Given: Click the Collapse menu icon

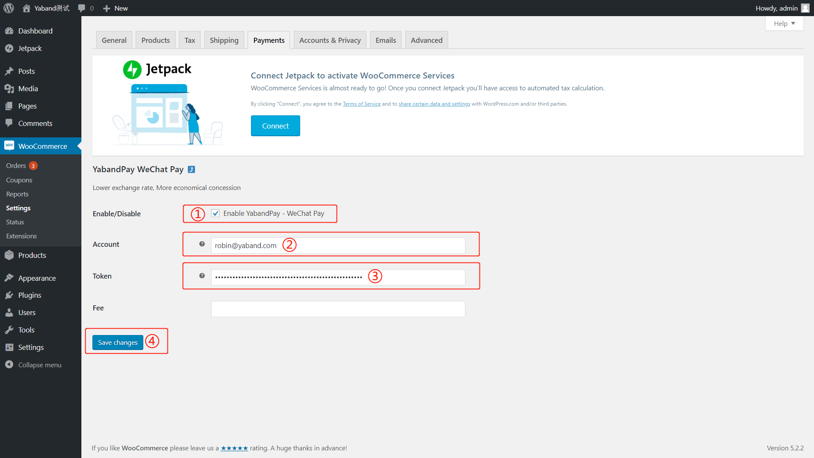Looking at the screenshot, I should click(x=9, y=365).
